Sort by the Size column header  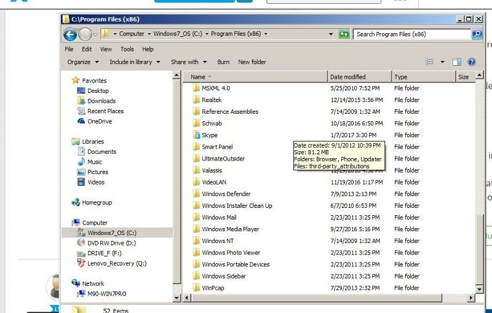coord(466,77)
